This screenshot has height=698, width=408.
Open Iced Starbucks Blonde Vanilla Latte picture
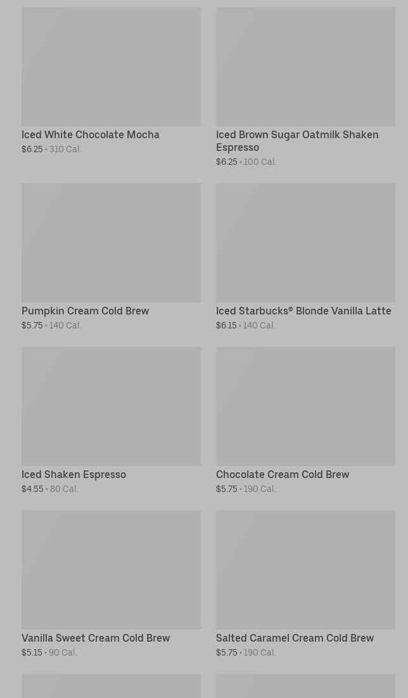305,243
